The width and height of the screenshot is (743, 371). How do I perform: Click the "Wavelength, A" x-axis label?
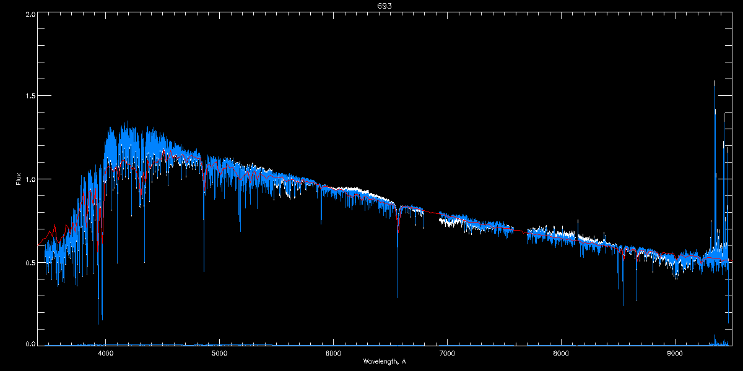point(384,361)
